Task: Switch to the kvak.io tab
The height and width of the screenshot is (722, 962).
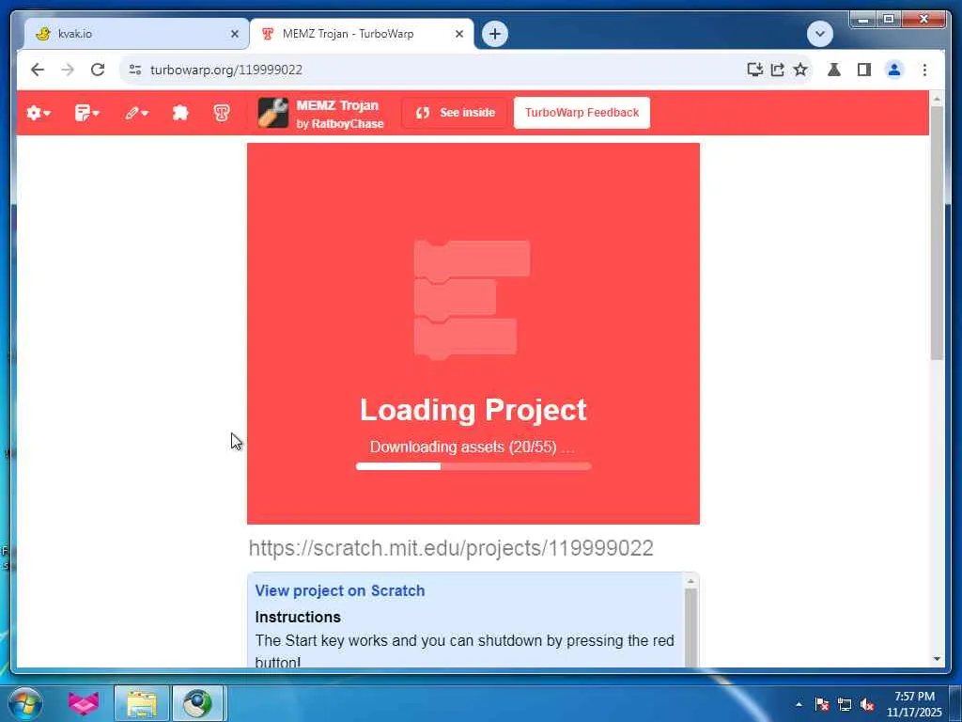Action: click(136, 34)
